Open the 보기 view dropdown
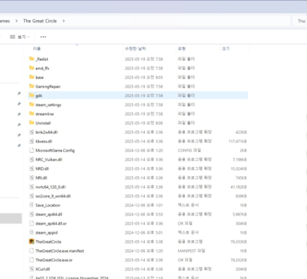 point(20,37)
